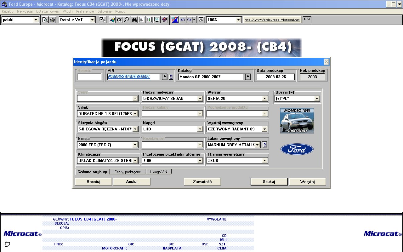Click the icon beside Lakier zewnętrzny dropdown
The image size is (403, 252).
point(265,145)
